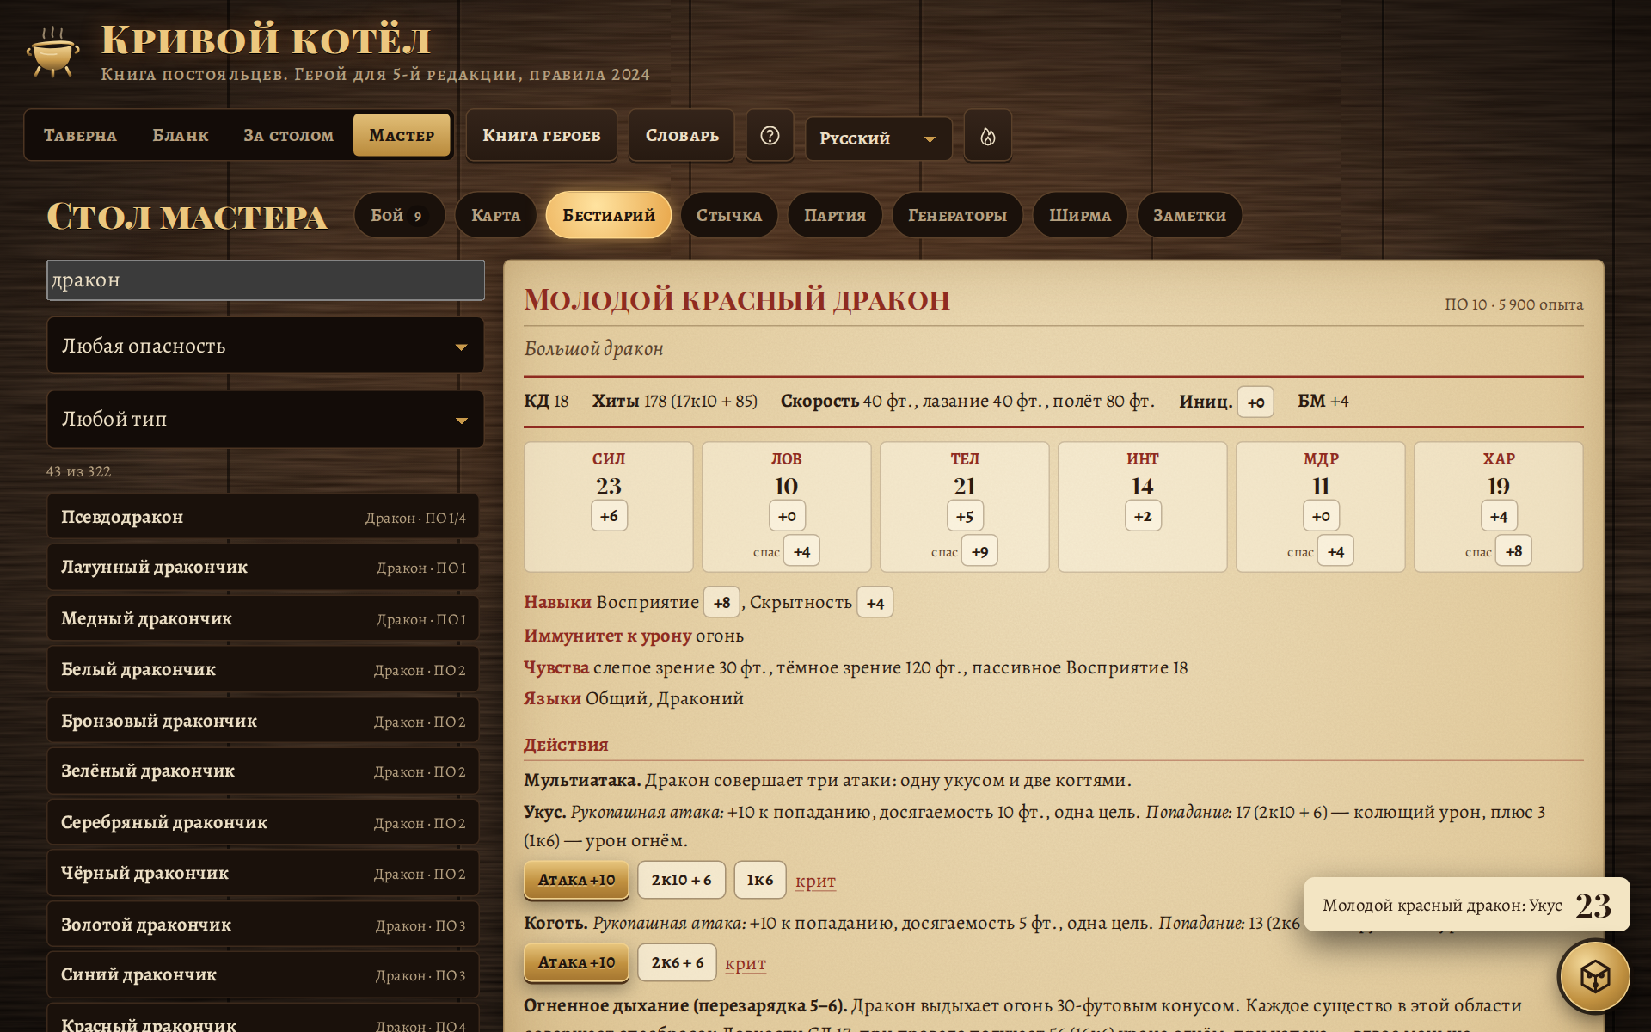1651x1032 pixels.
Task: Expand the Любой тип filter
Action: coord(265,420)
